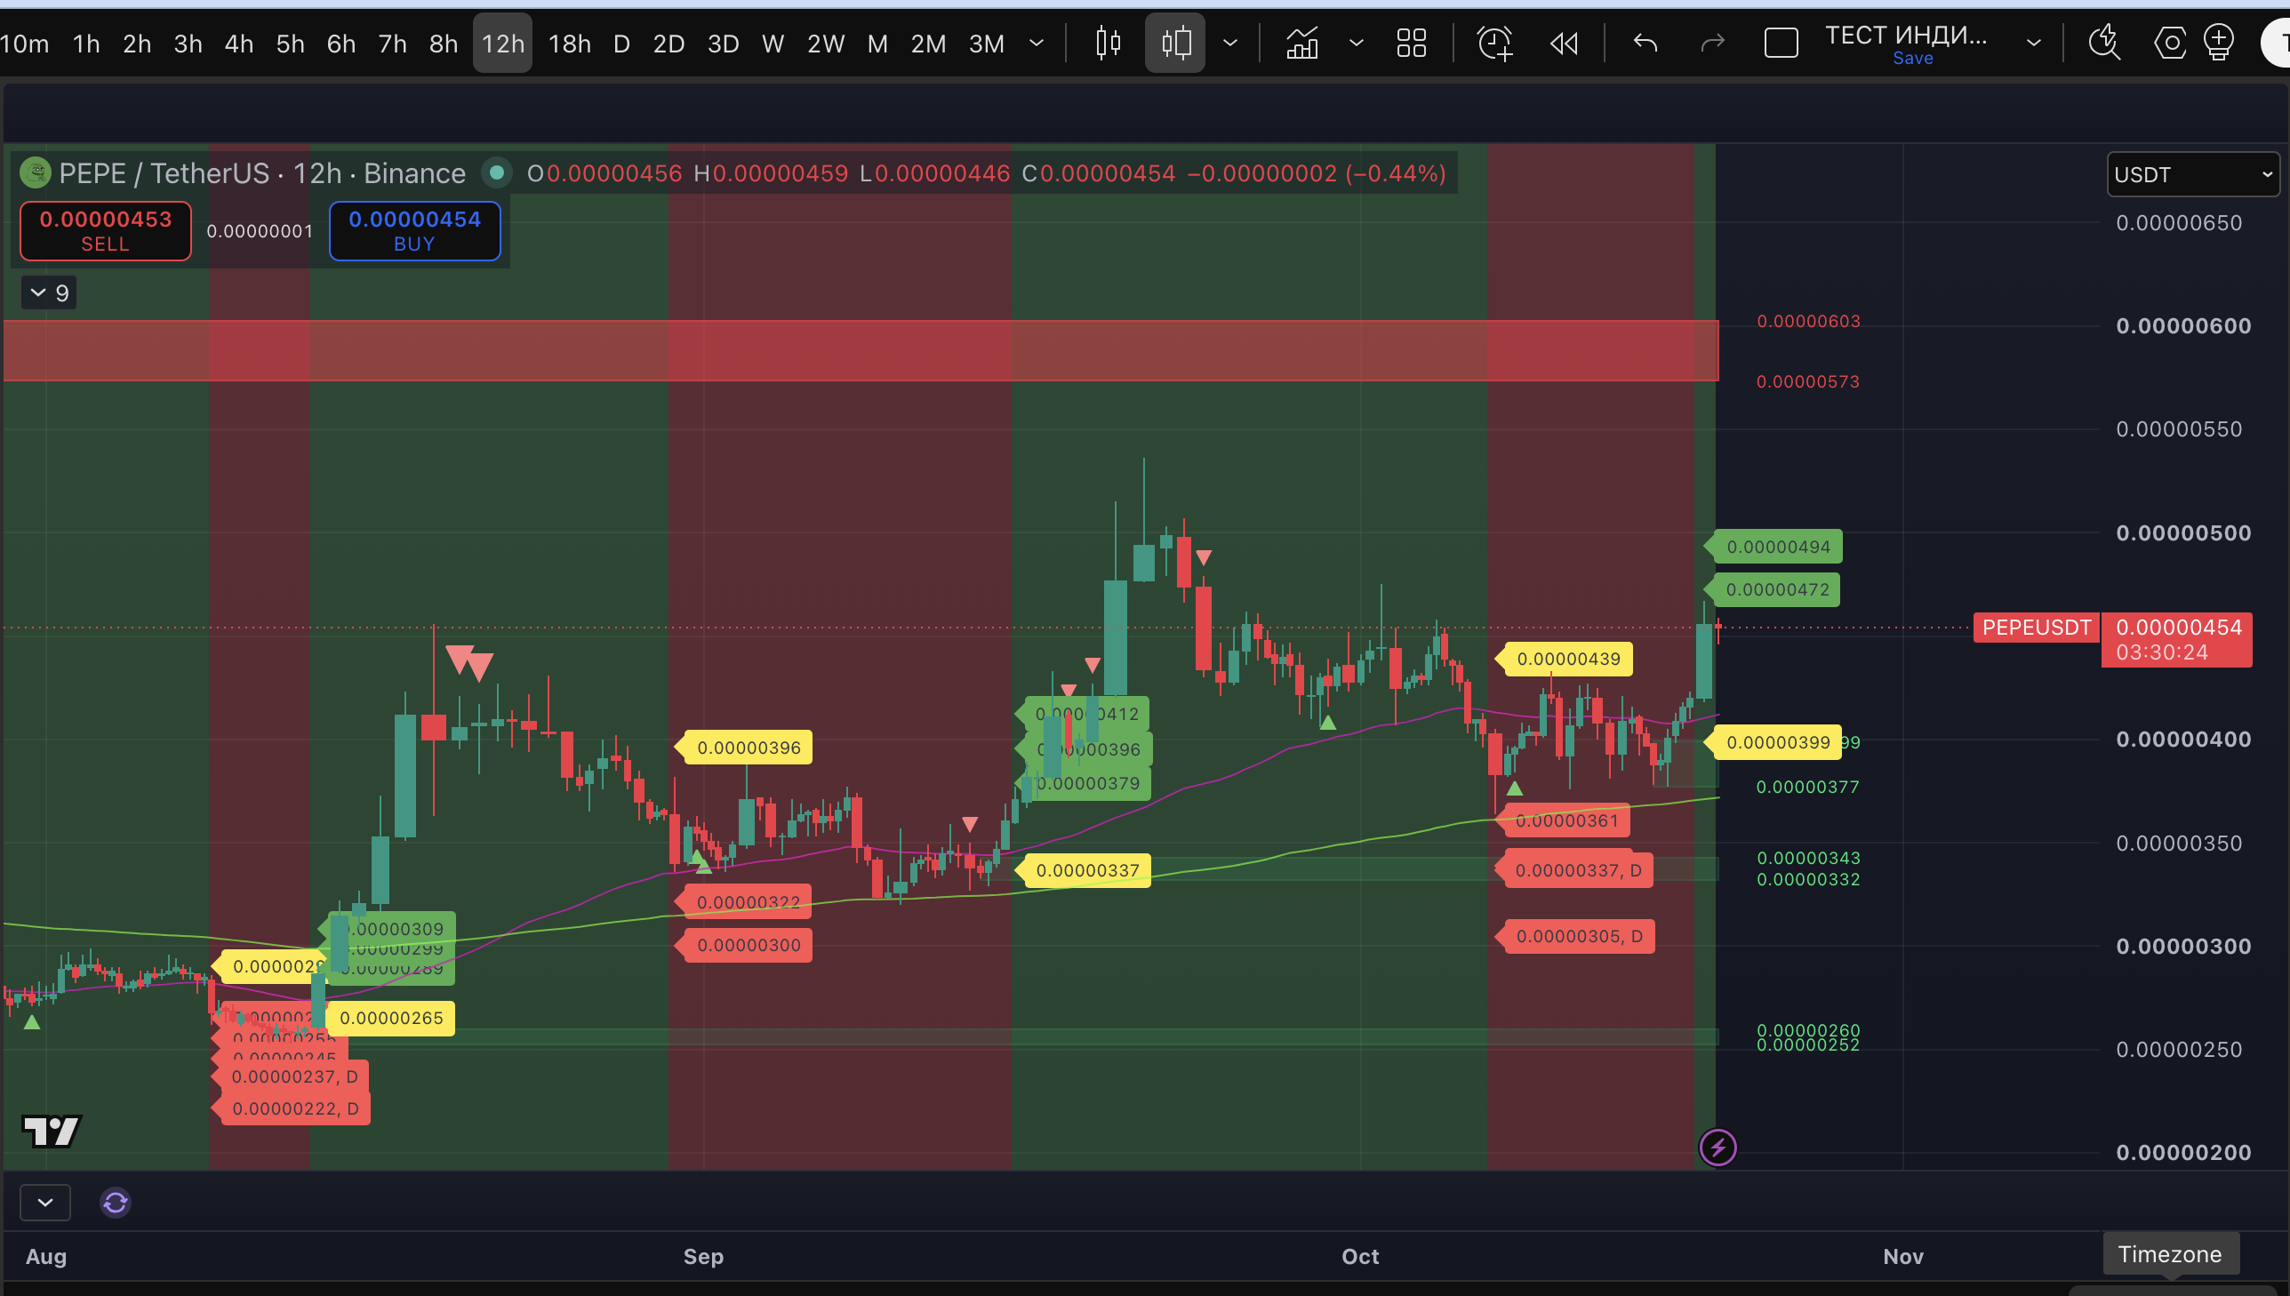Screen dimensions: 2290x1296
Task: Switch to the 4h timeframe
Action: [238, 43]
